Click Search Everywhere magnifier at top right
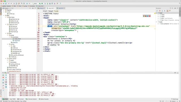181x102 pixels. tap(180, 3)
